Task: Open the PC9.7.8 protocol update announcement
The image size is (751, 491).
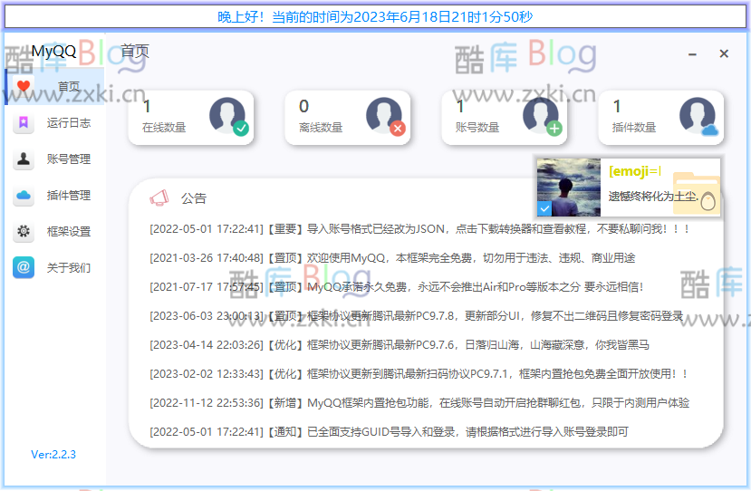Action: pos(416,315)
